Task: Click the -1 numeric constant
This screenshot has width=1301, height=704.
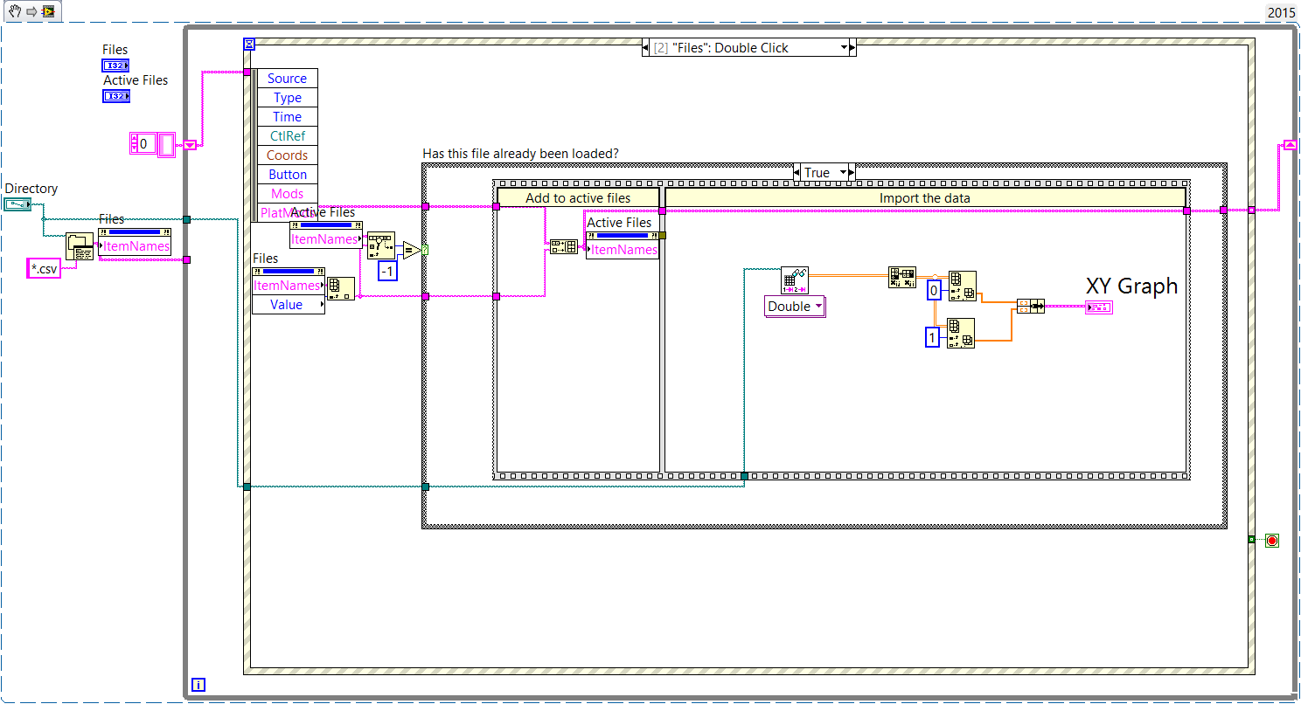Action: point(387,272)
